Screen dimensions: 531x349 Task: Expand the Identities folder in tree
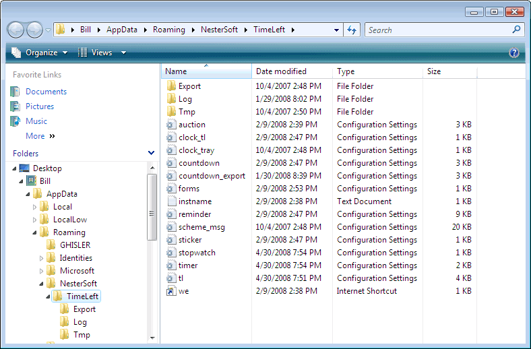pyautogui.click(x=41, y=258)
